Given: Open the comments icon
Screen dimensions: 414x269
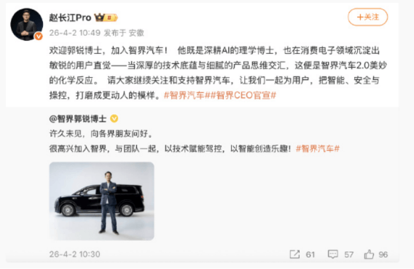Looking at the screenshot, I should point(333,254).
